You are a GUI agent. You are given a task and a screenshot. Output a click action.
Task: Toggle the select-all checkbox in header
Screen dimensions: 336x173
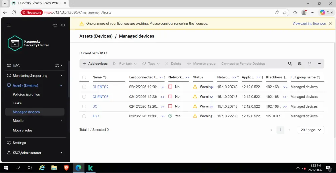[x=84, y=77]
